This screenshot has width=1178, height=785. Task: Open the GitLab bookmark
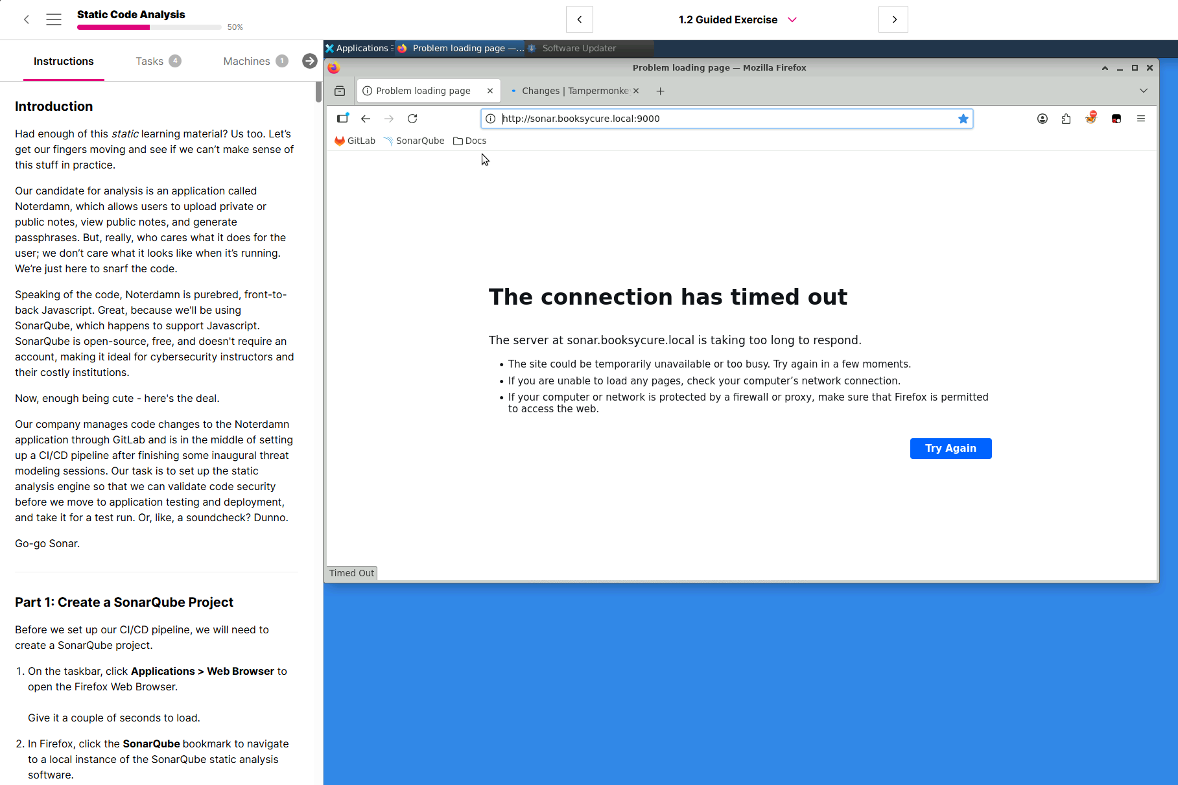pyautogui.click(x=355, y=141)
